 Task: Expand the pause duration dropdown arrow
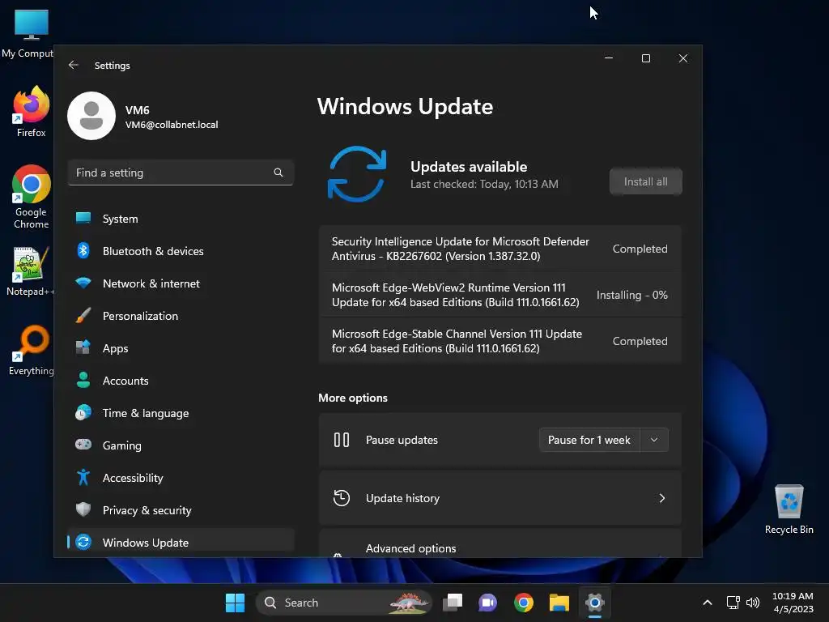654,440
